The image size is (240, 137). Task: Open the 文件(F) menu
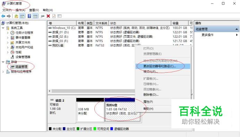7,10
